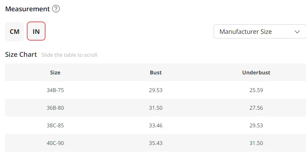
Task: Select the IN unit toggle
Action: [x=36, y=32]
